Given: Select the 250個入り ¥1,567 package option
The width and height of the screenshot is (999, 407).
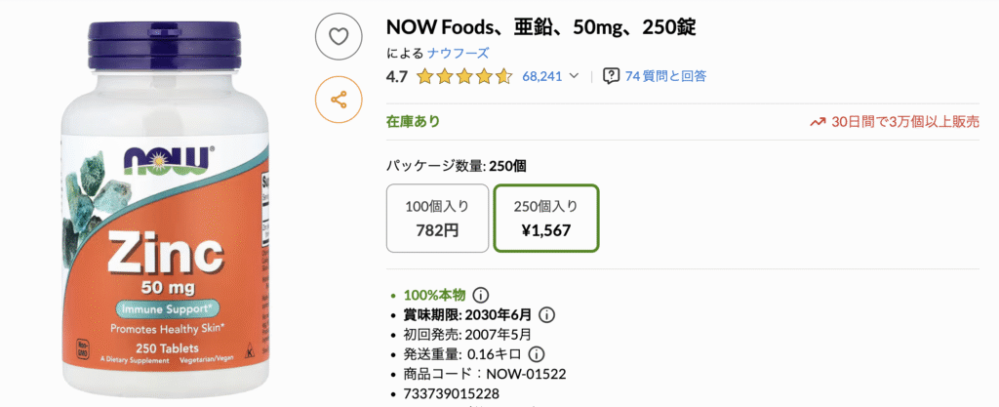Looking at the screenshot, I should (545, 218).
